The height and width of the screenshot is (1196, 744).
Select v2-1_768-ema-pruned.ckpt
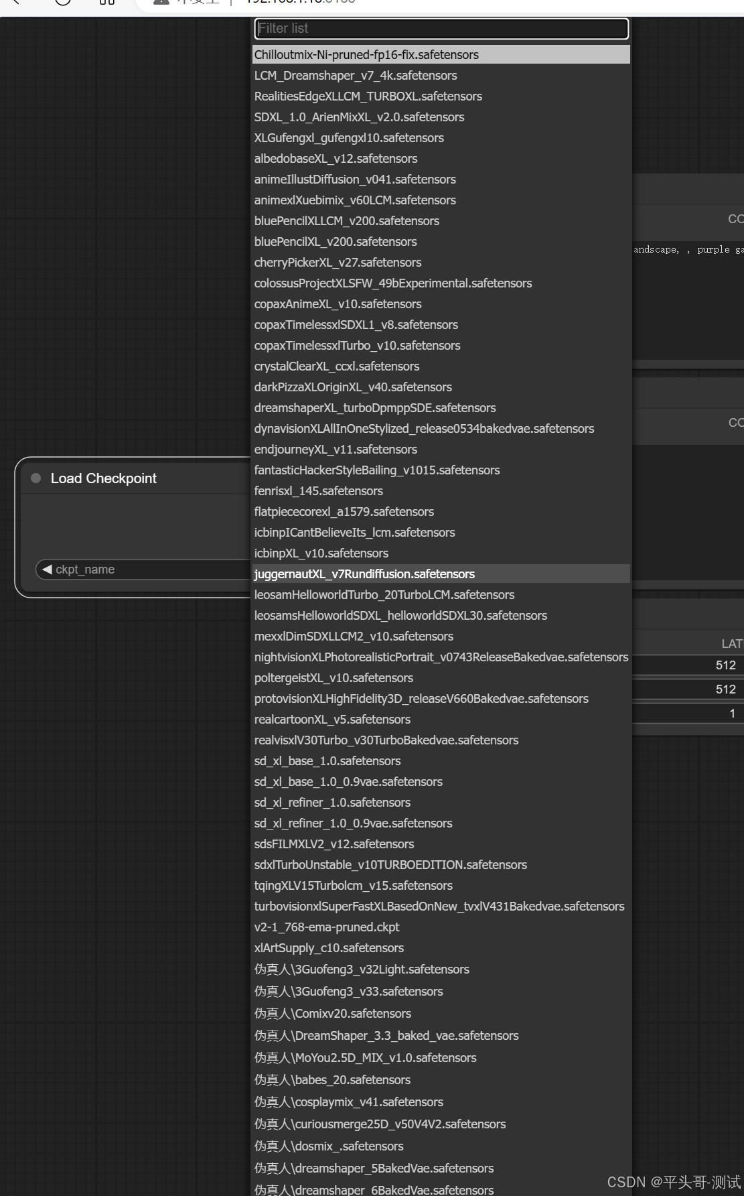pyautogui.click(x=441, y=927)
